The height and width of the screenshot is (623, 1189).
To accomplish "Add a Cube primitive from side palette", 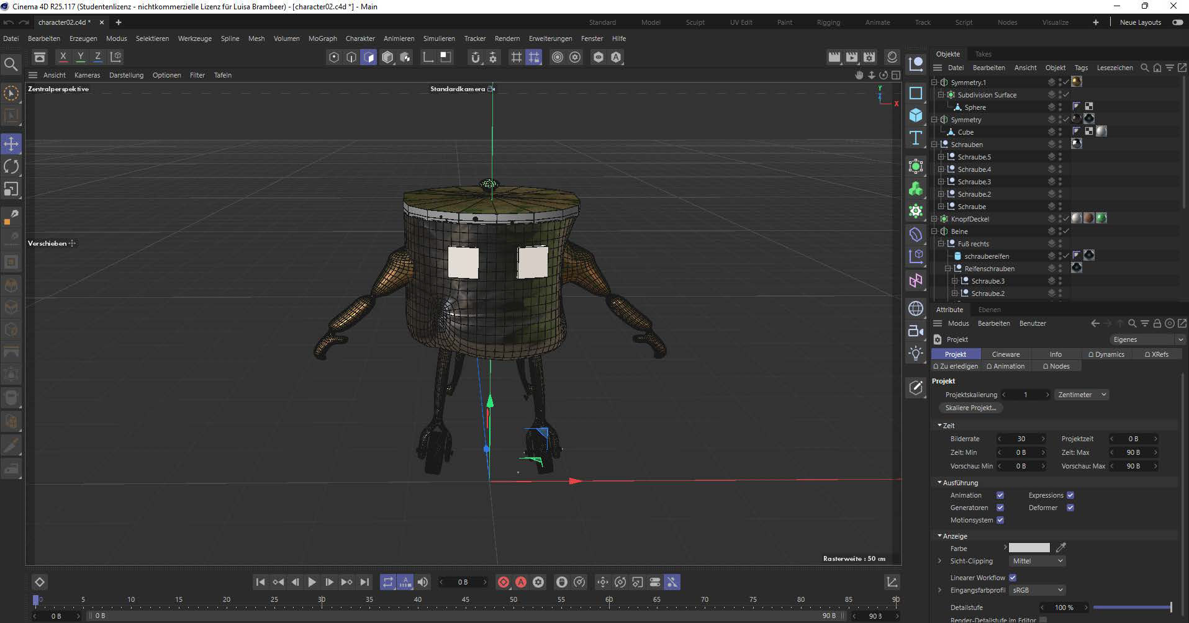I will click(x=916, y=115).
